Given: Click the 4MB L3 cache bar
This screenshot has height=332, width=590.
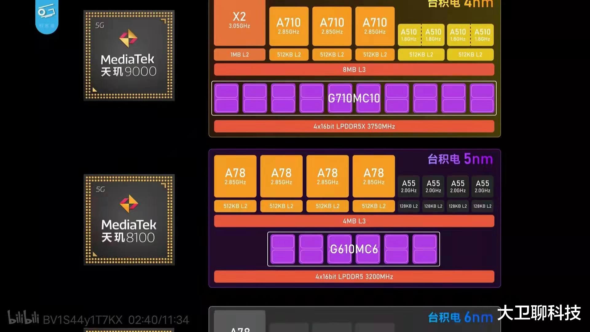Looking at the screenshot, I should [354, 221].
